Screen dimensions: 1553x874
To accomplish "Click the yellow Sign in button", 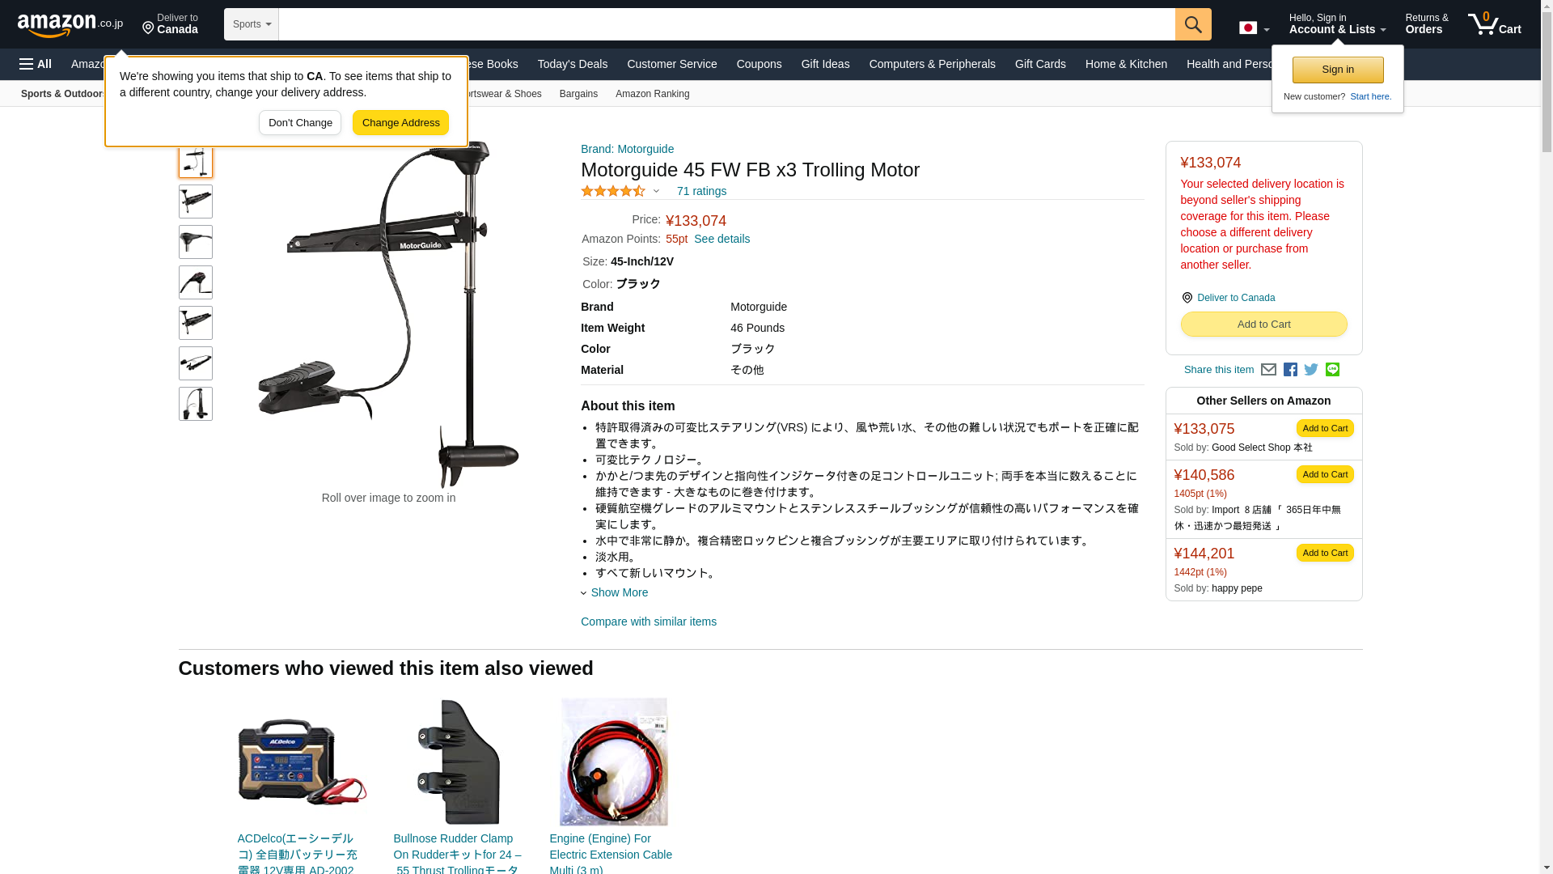I will 1338,70.
